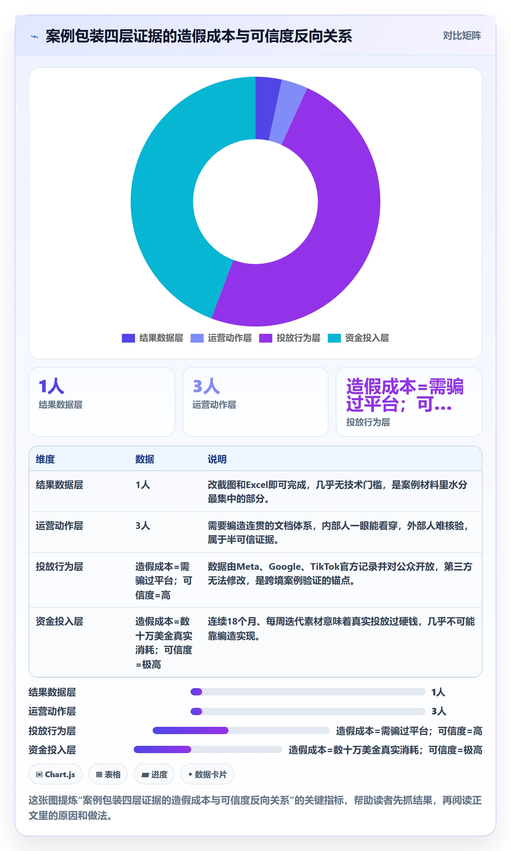Select the dark blue 结果数据层 donut slice
The height and width of the screenshot is (851, 511).
(265, 108)
